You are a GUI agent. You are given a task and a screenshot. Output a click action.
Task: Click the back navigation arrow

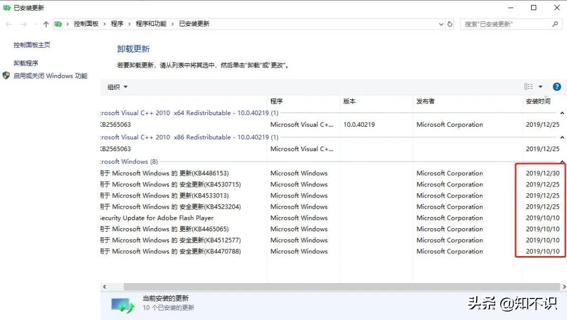click(8, 23)
